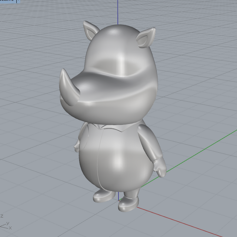Image resolution: width=237 pixels, height=237 pixels.
Task: Select the foot beside the blue axis
Action: [104, 196]
